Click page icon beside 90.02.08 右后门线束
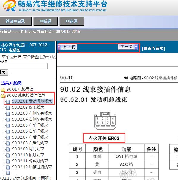The width and height of the screenshot is (178, 180). (8, 143)
